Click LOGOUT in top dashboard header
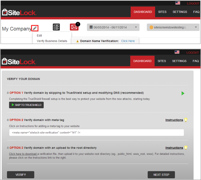Image resolution: width=201 pixels, height=180 pixels. 193,3
